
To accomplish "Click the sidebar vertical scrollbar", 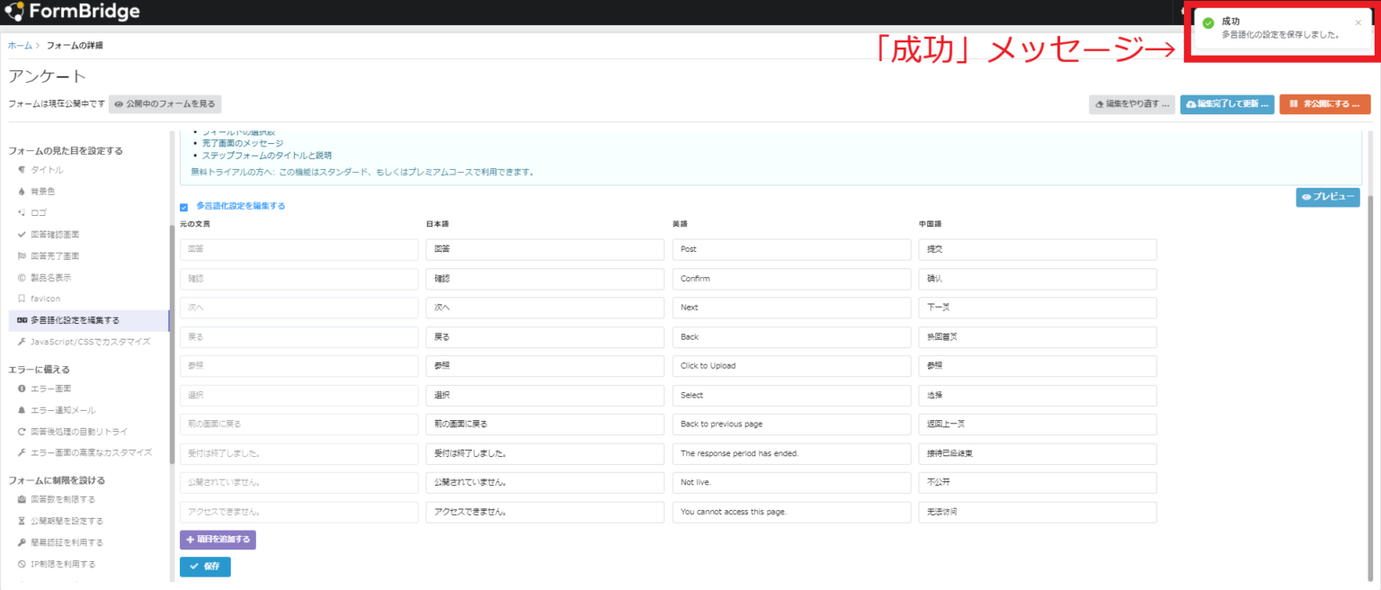I will tap(171, 342).
